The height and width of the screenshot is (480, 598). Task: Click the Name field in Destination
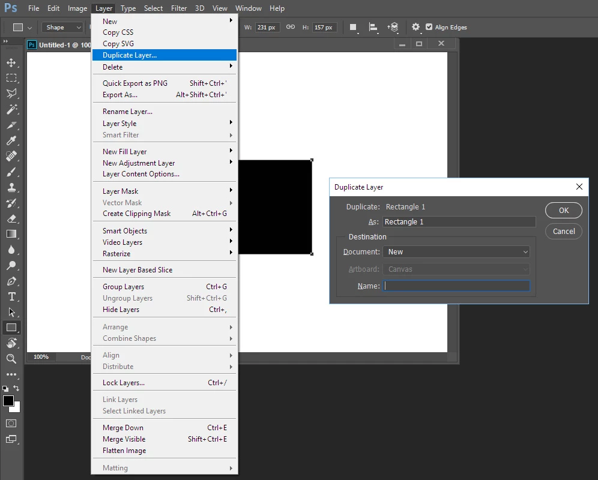pos(456,286)
